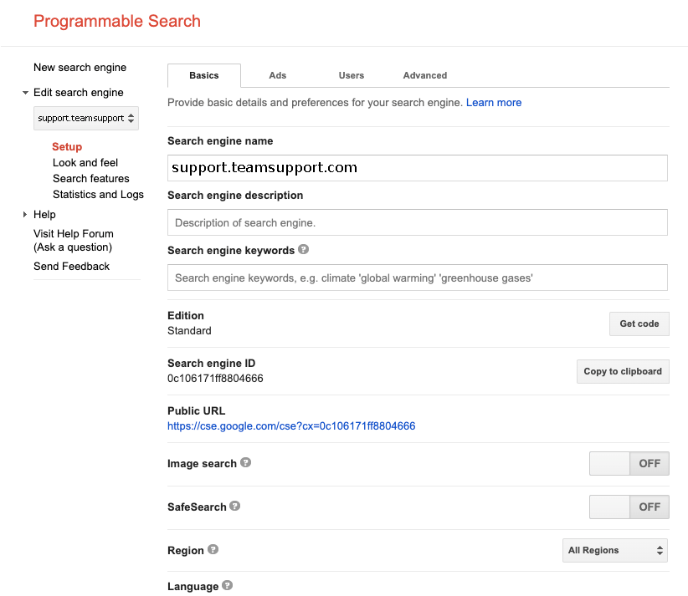Click the SafeSearch help question icon
Viewport: 688px width, 596px height.
(x=235, y=507)
